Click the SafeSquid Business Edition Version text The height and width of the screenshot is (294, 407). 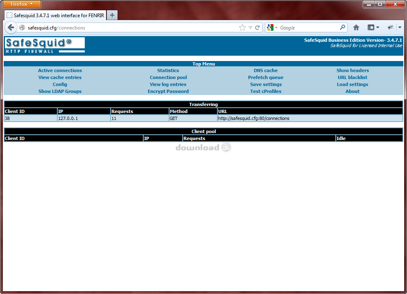[353, 40]
